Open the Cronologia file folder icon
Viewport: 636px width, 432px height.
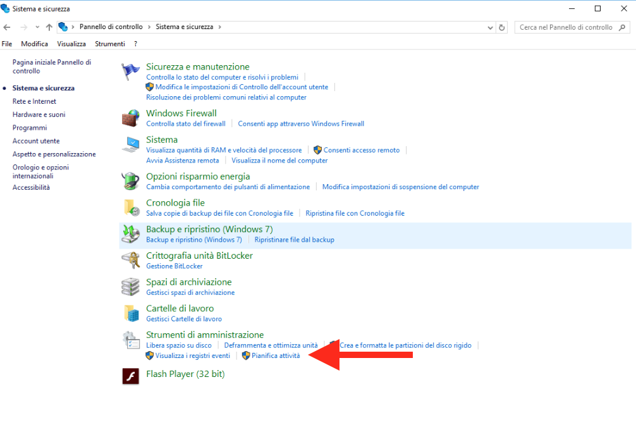pos(131,207)
